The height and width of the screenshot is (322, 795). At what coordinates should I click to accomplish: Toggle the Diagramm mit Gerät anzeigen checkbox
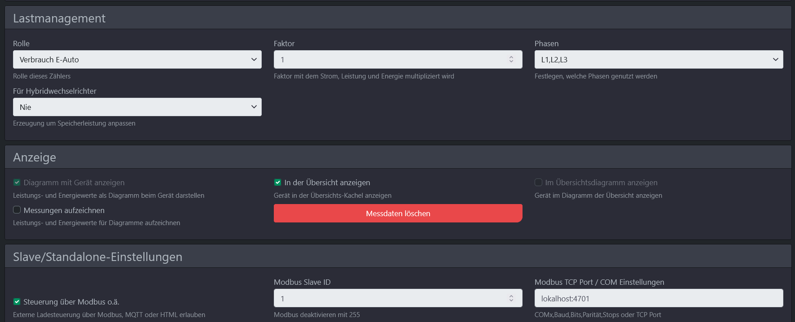click(x=17, y=183)
